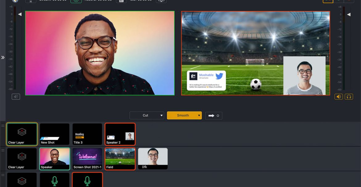Select the Speaker shot thumbnail
The image size is (361, 187).
[55, 159]
